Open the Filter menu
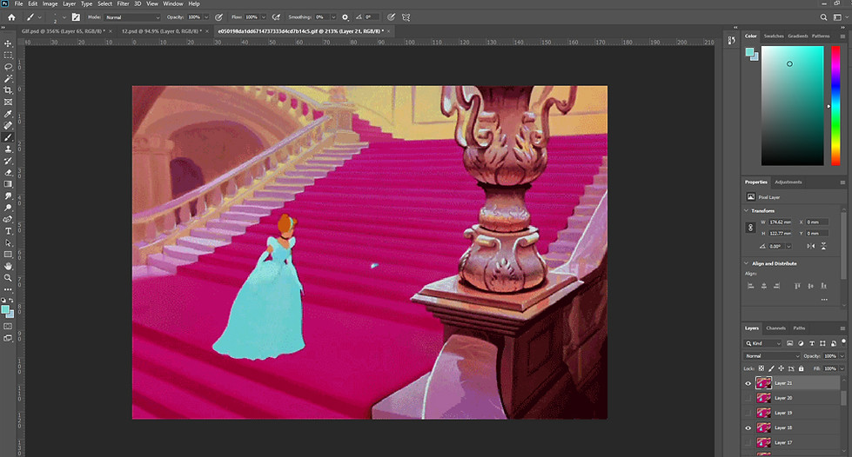 click(124, 3)
